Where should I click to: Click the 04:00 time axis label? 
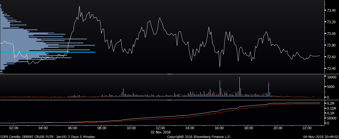(x=43, y=128)
